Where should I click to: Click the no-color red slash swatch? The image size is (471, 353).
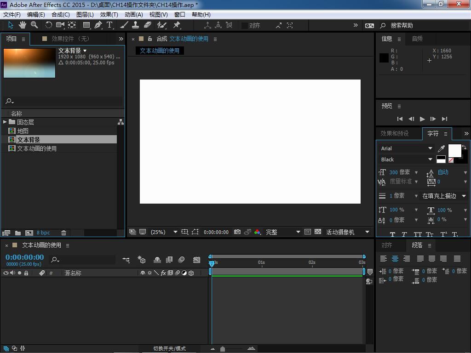[x=451, y=160]
